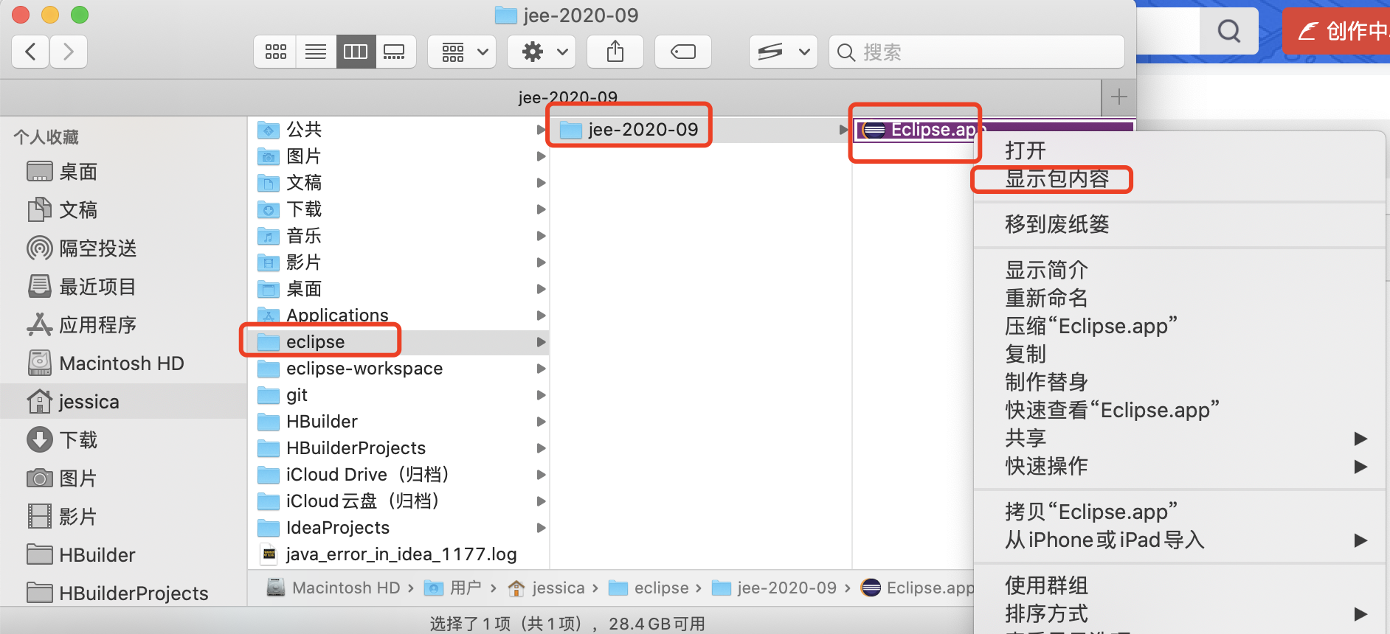Screen dimensions: 1390x634
Task: Switch to list view
Action: click(316, 52)
